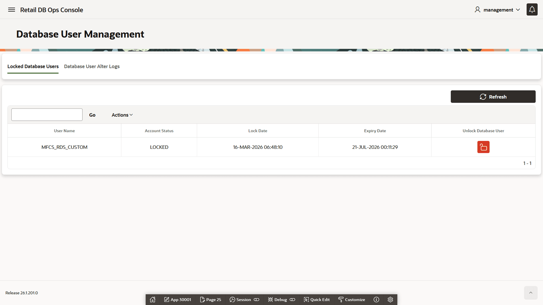Click the Refresh button
The image size is (543, 305).
(x=493, y=97)
